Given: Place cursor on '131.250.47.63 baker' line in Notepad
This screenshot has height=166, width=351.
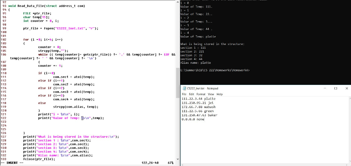Looking at the screenshot, I should [199, 115].
